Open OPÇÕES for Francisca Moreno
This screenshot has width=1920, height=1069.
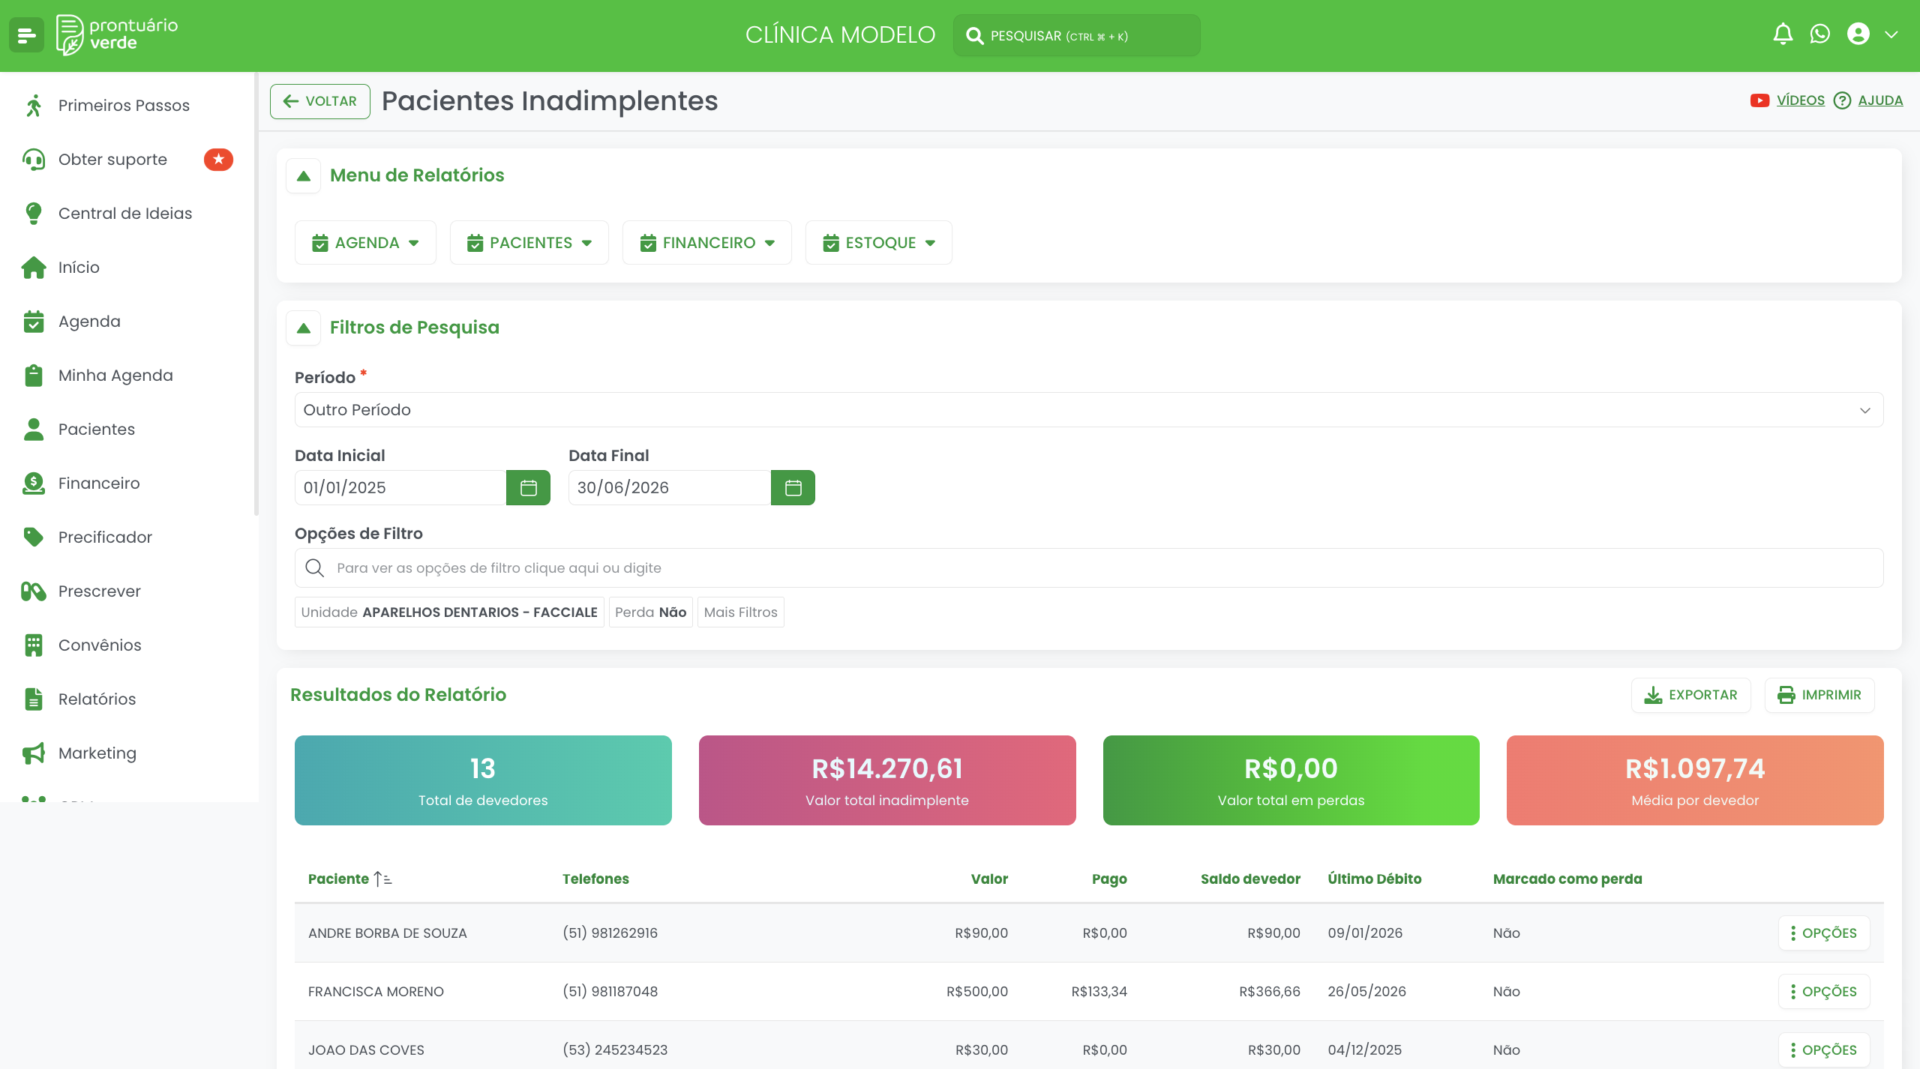pos(1823,992)
